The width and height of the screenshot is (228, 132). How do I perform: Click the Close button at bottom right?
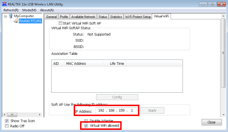coord(212,122)
